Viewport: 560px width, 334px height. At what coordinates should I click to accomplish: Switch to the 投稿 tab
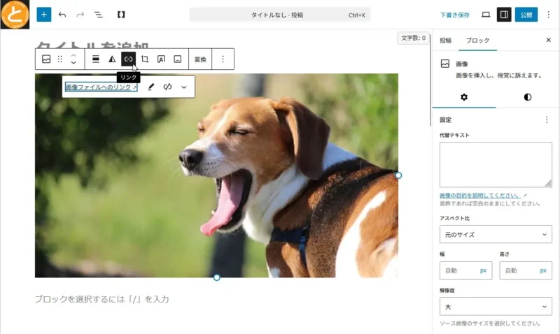pyautogui.click(x=445, y=41)
